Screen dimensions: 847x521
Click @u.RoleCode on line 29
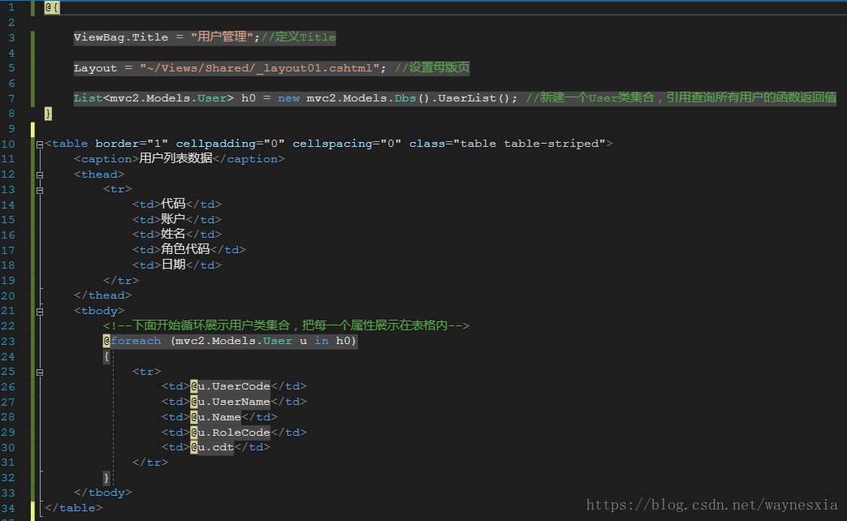click(230, 433)
